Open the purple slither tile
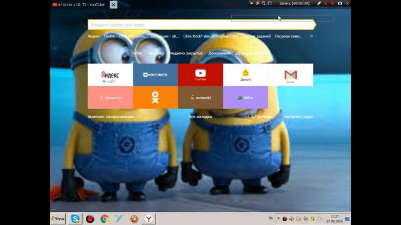This screenshot has height=225, width=401. click(x=246, y=97)
